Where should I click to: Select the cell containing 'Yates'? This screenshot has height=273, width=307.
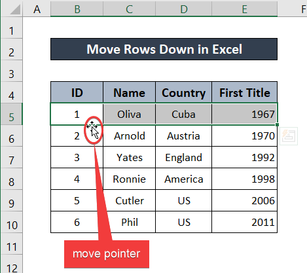point(129,157)
